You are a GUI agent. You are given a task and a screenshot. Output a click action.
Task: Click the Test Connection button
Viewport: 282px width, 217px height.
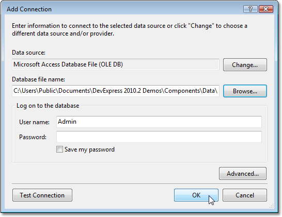(x=42, y=195)
